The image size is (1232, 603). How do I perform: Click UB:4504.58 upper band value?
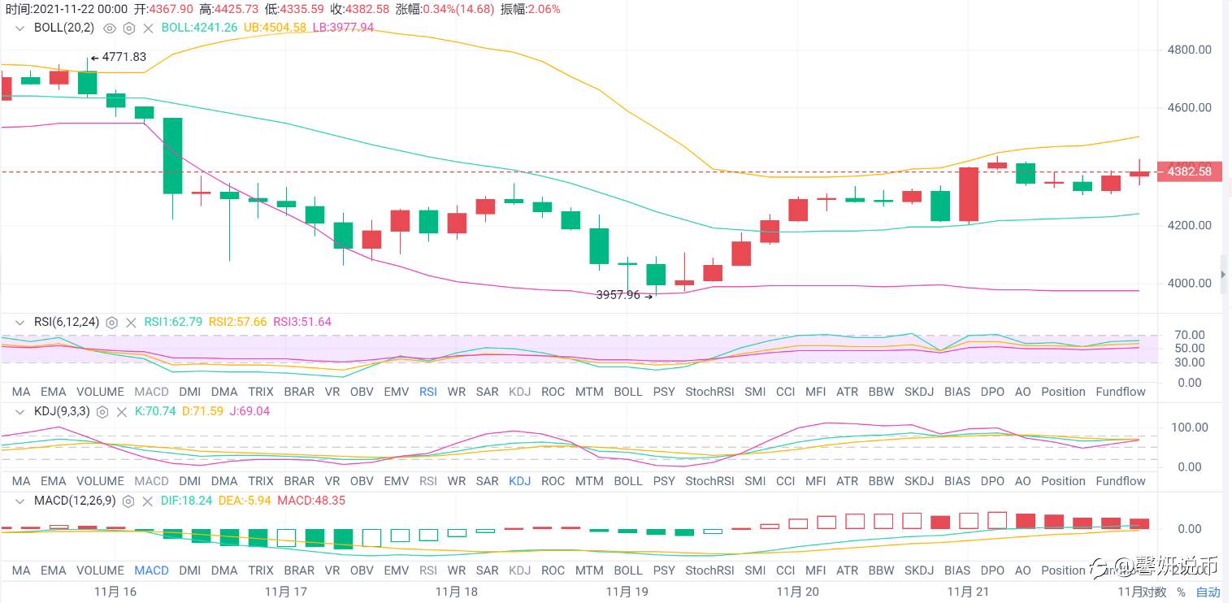coord(275,27)
